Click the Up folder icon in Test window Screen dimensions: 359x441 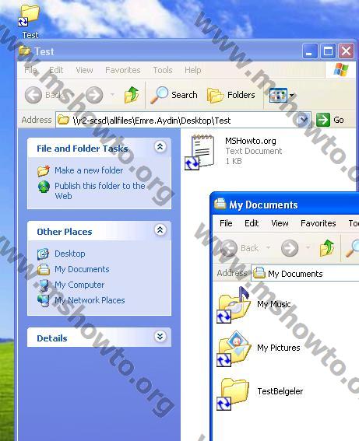(x=131, y=95)
